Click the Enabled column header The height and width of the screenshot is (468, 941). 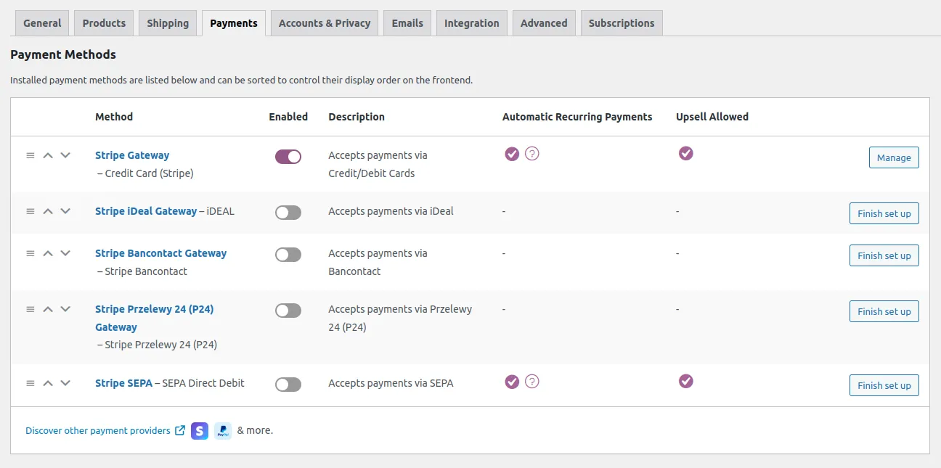pyautogui.click(x=288, y=117)
